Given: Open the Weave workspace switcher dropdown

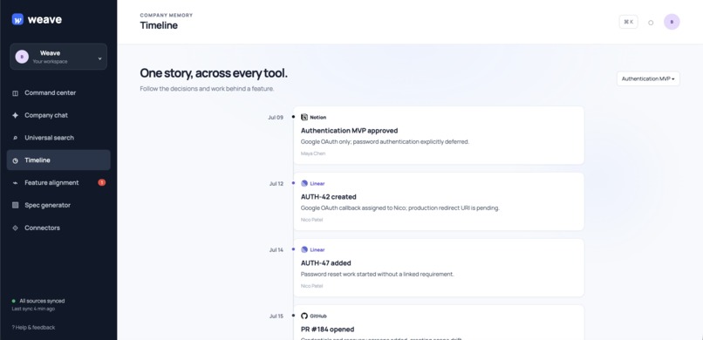Looking at the screenshot, I should (58, 57).
